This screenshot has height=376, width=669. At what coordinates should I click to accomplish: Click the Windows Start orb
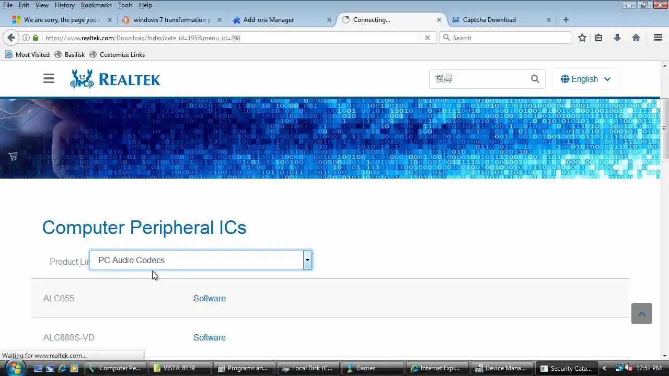[15, 367]
